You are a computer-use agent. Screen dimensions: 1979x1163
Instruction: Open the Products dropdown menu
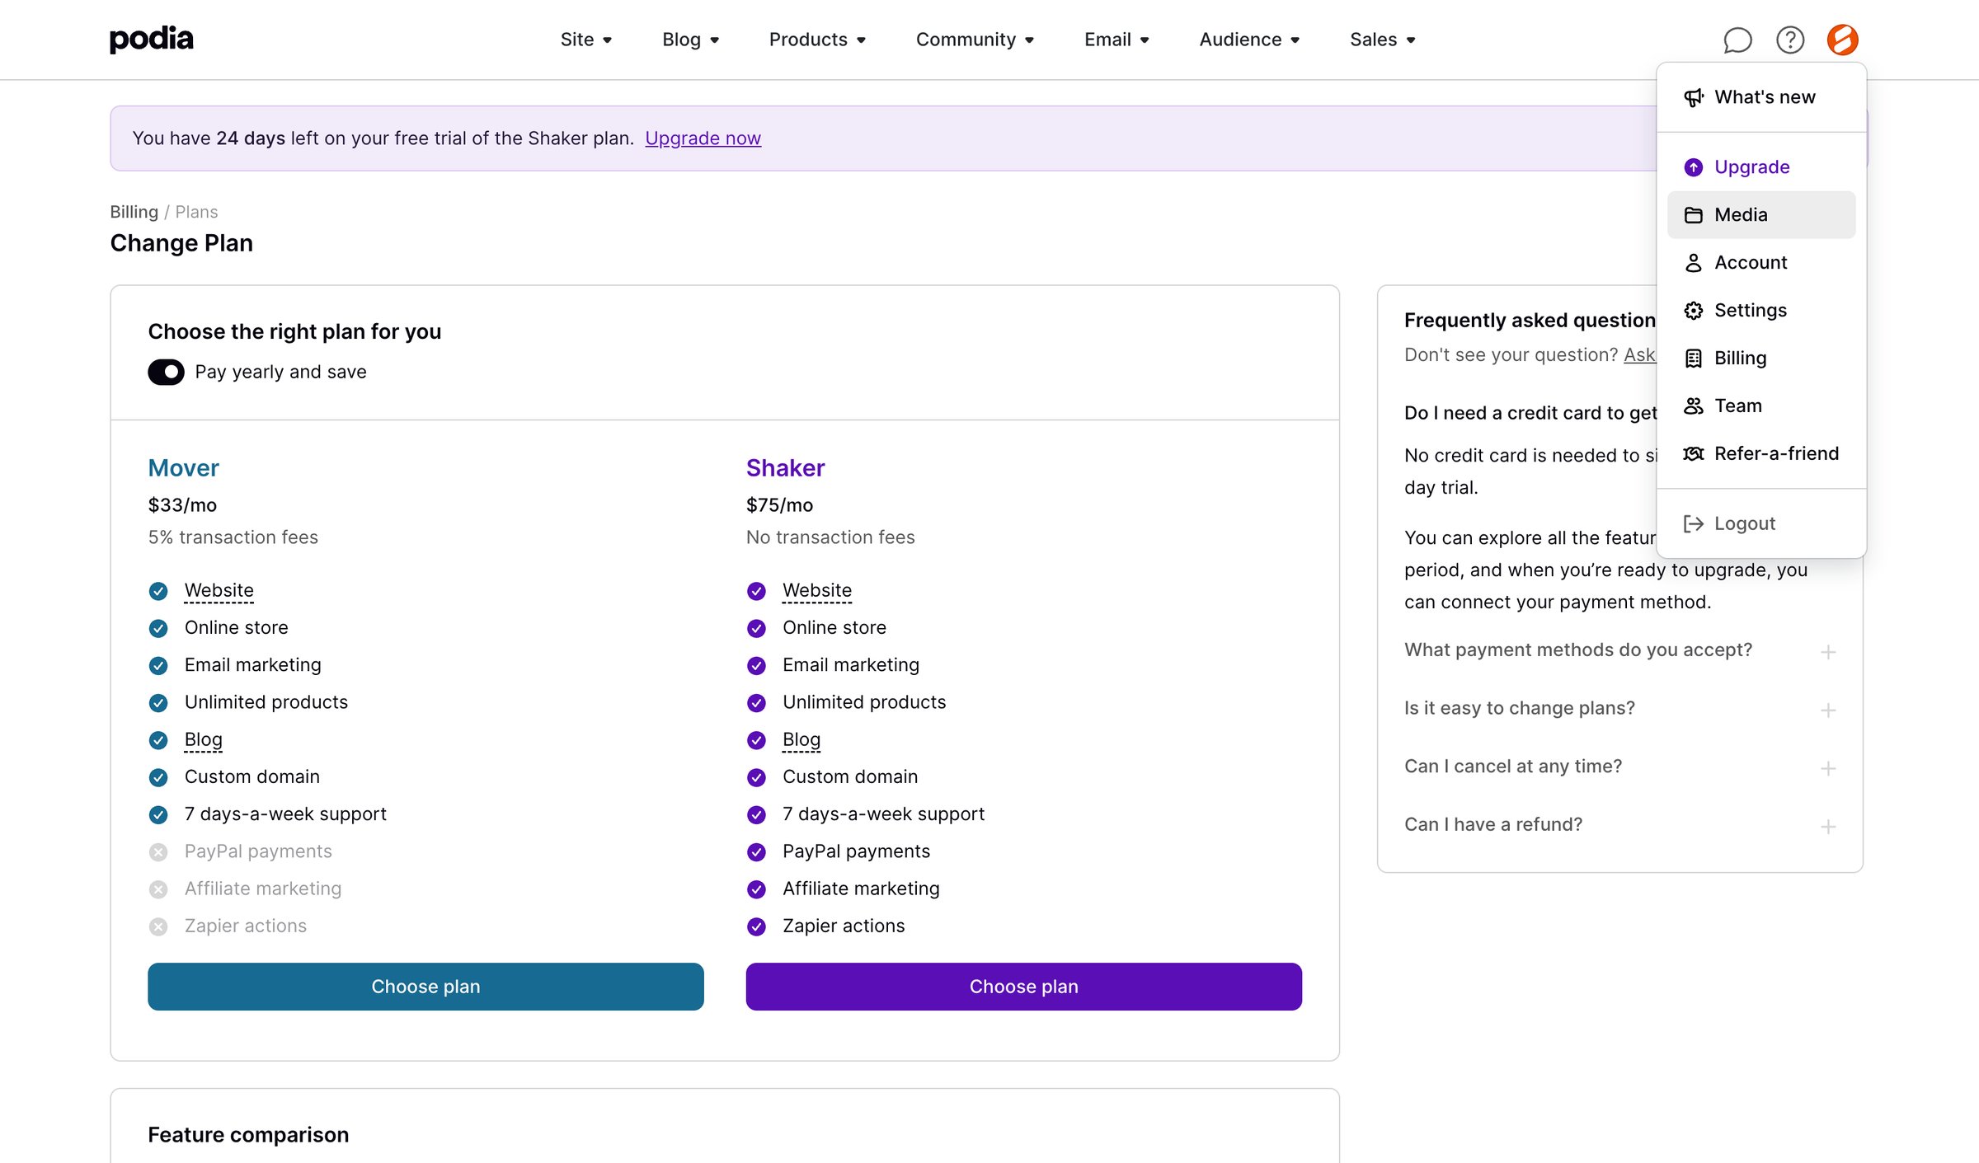[x=817, y=40]
